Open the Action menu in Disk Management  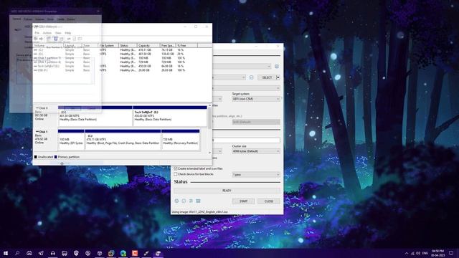47,33
